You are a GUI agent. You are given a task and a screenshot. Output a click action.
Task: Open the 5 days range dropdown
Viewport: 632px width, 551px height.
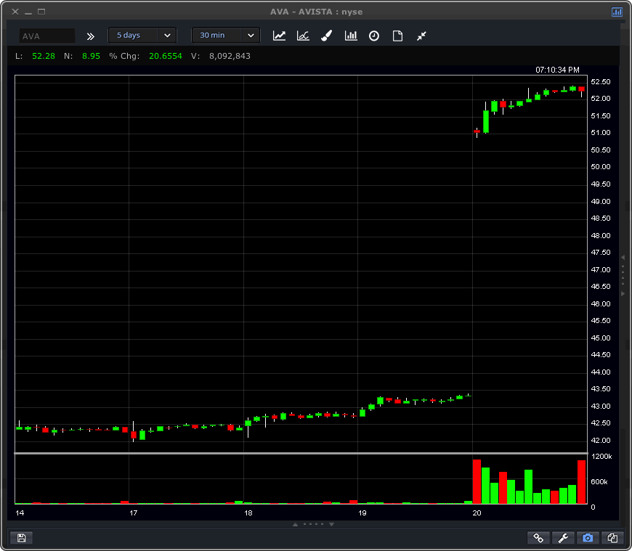(142, 35)
